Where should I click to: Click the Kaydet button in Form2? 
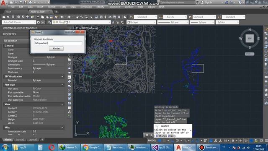56,49
